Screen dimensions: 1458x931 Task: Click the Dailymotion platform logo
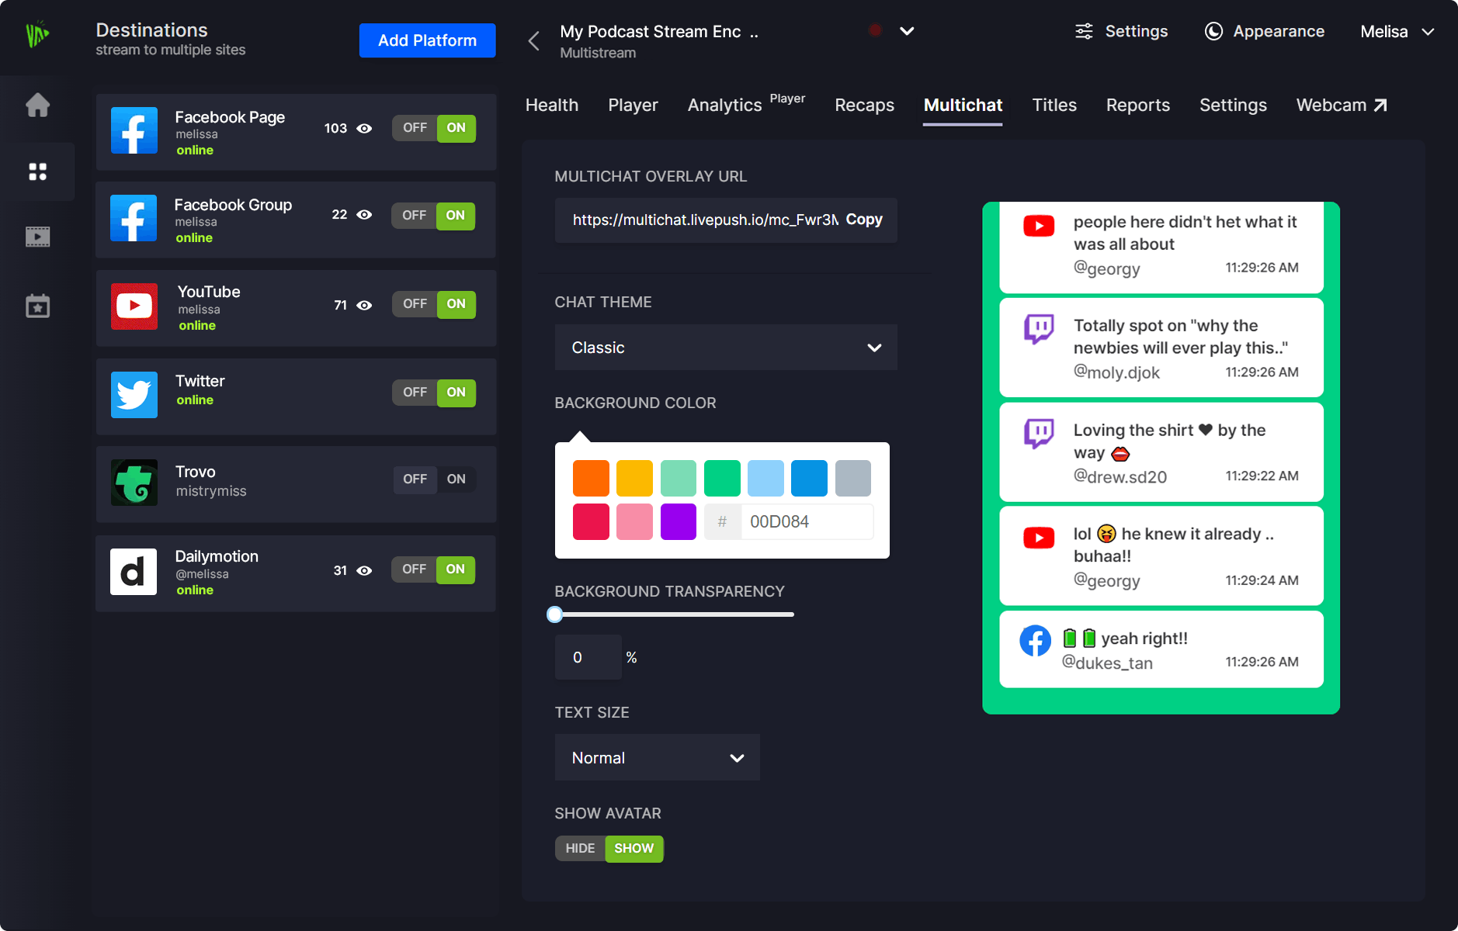coord(134,572)
